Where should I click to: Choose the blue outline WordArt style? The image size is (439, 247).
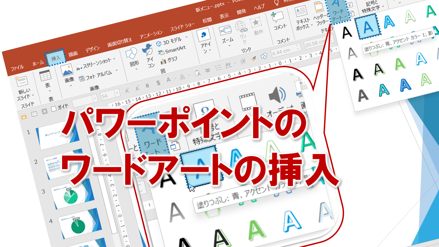pyautogui.click(x=389, y=22)
